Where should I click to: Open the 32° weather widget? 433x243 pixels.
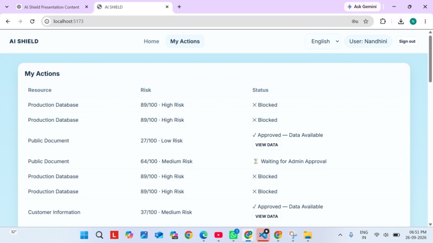(x=13, y=232)
